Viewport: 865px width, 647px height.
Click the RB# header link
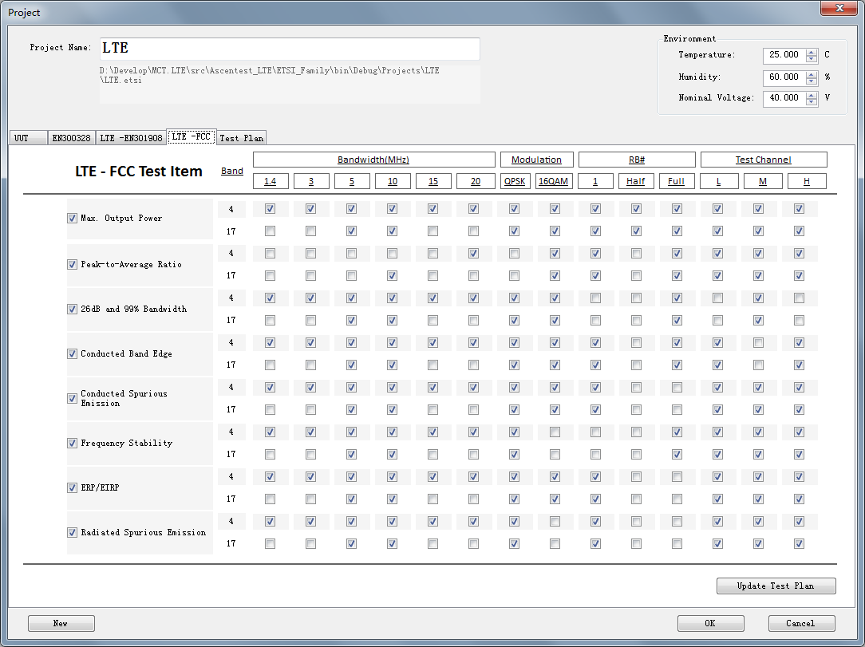[637, 160]
